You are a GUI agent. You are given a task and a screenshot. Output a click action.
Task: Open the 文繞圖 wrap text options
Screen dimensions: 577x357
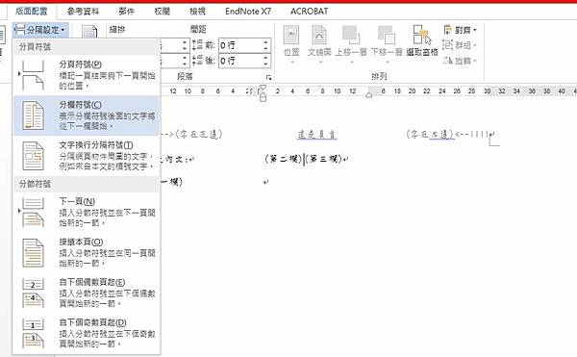[x=319, y=44]
